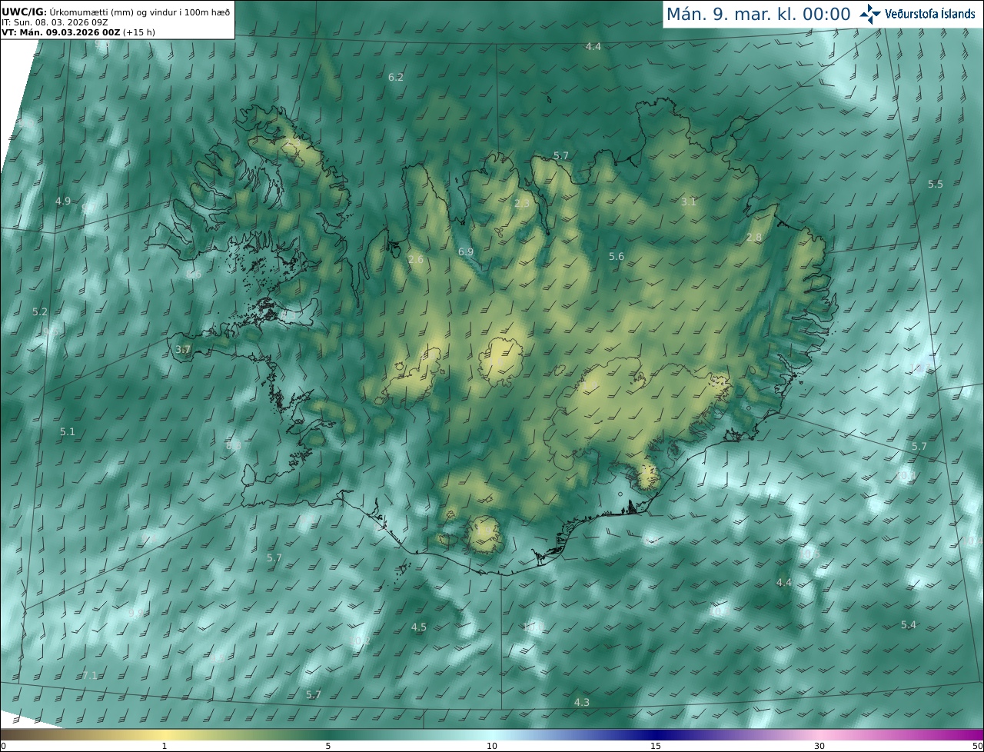This screenshot has width=984, height=752.
Task: Click the 7.1 value in the bottom-left
Action: coord(90,676)
